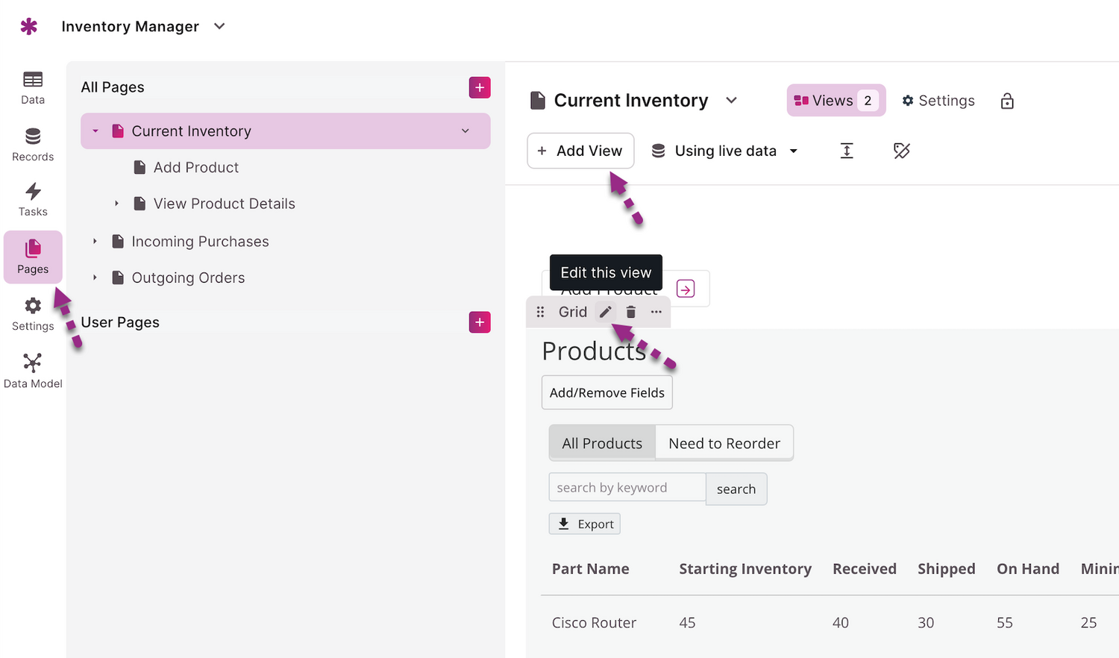Image resolution: width=1119 pixels, height=658 pixels.
Task: Open the Views tab
Action: [x=836, y=101]
